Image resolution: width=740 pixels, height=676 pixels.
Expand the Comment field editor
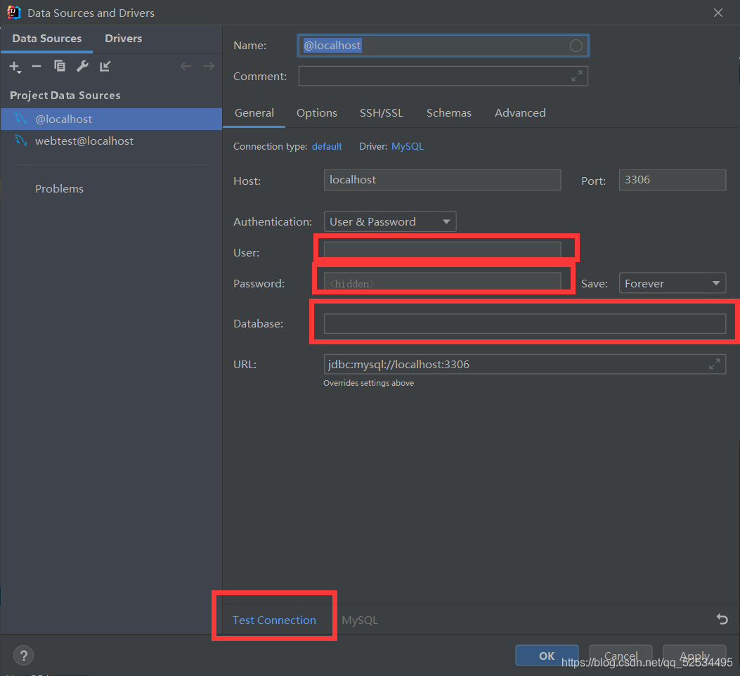pyautogui.click(x=577, y=76)
